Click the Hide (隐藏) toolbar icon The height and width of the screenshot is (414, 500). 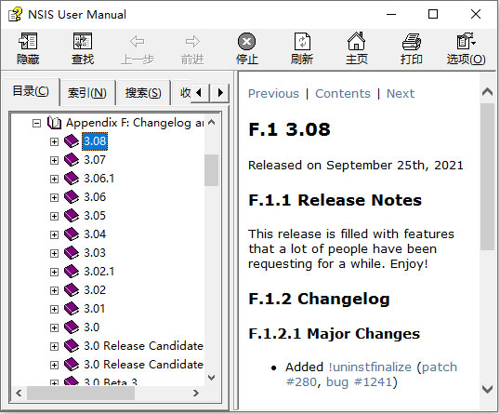click(28, 41)
